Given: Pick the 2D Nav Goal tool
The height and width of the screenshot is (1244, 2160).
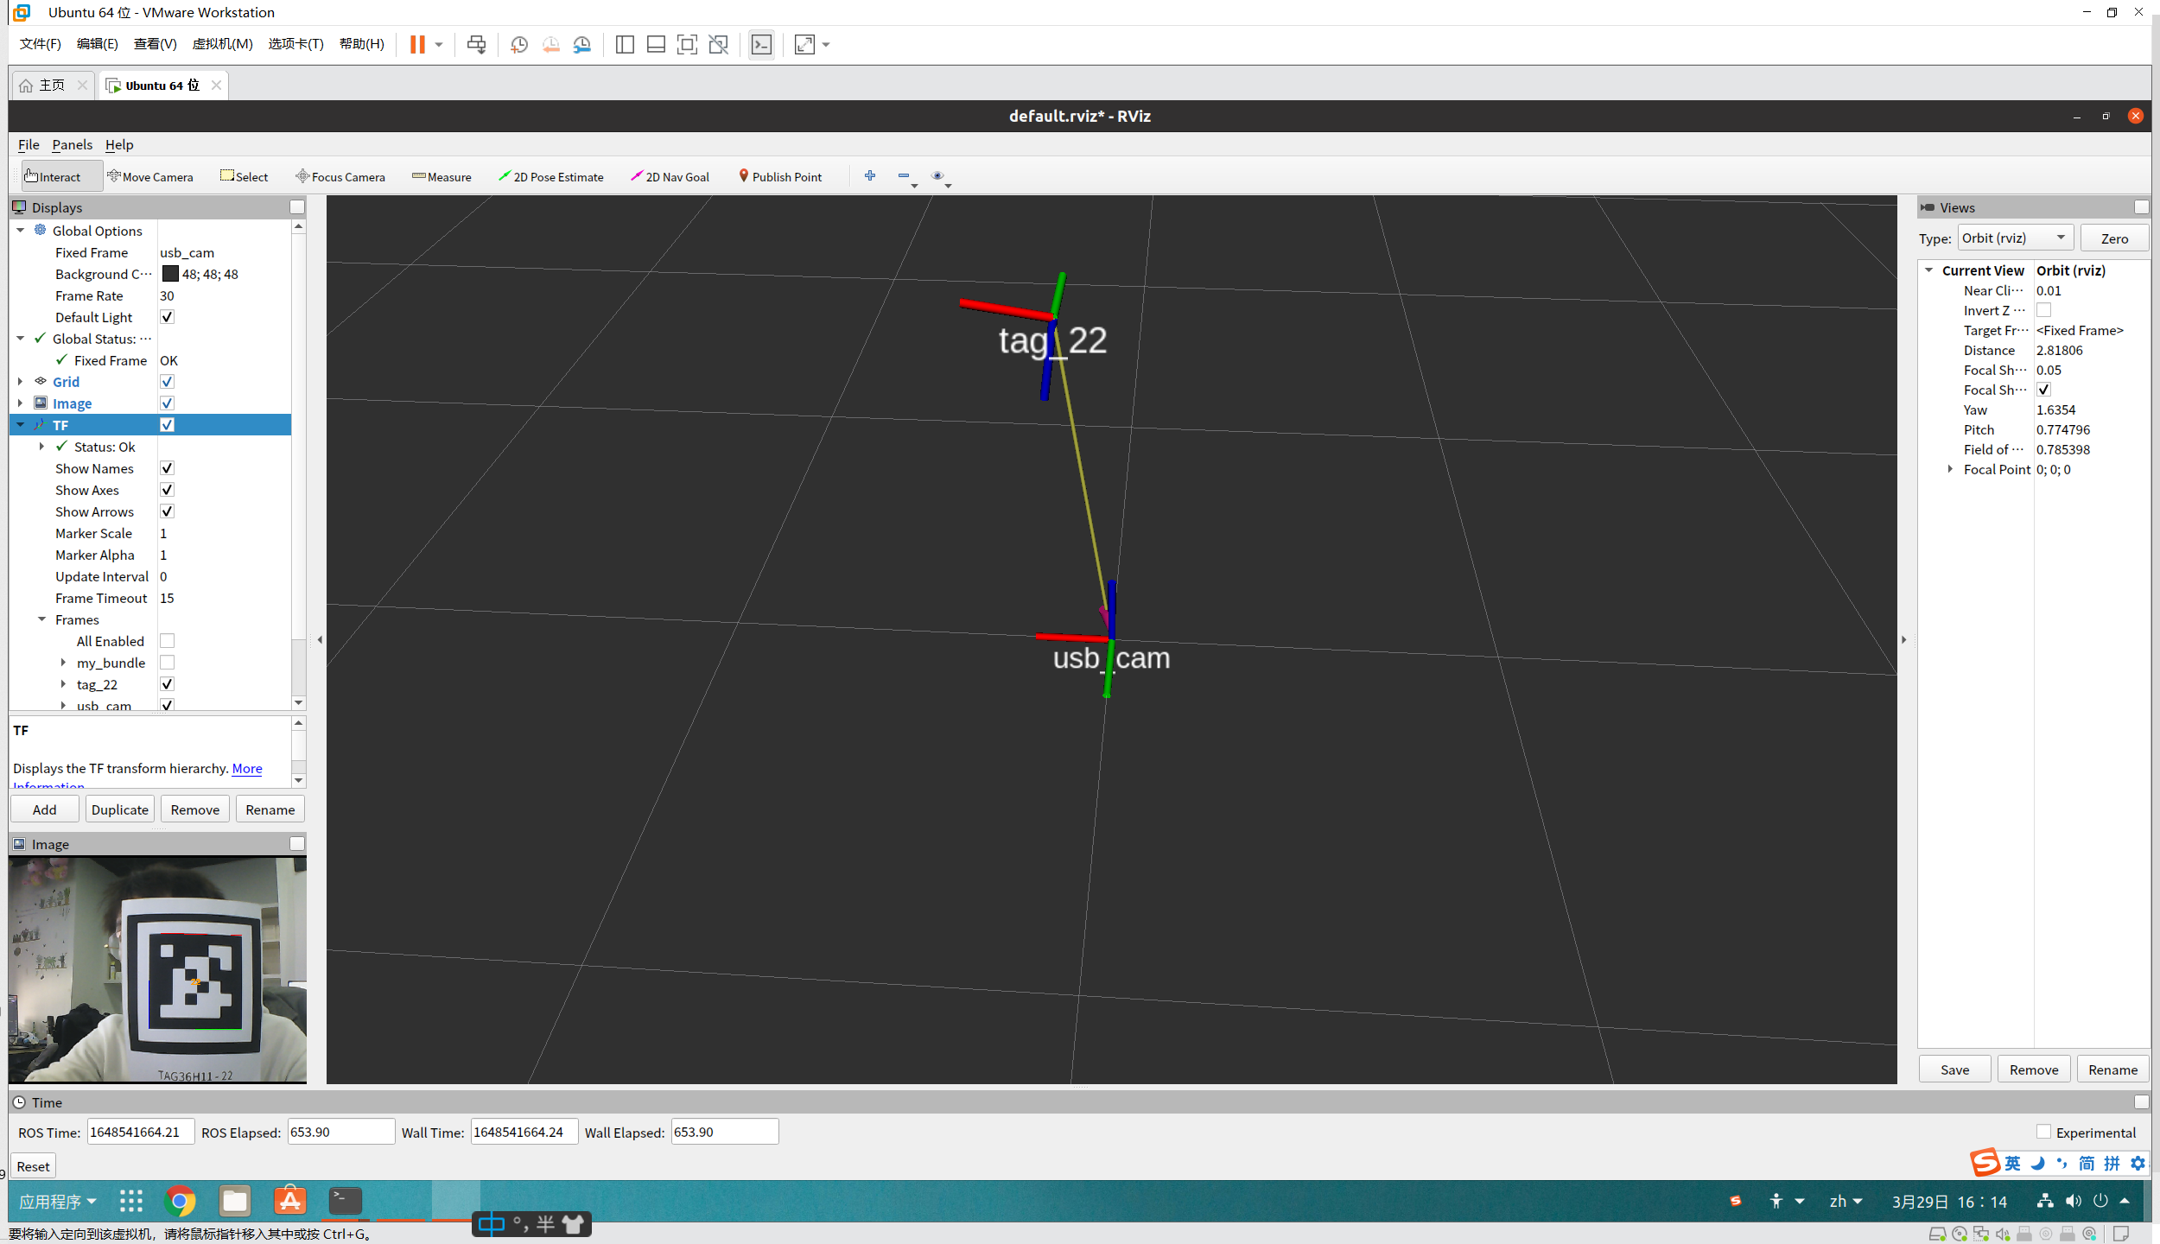Looking at the screenshot, I should point(670,176).
